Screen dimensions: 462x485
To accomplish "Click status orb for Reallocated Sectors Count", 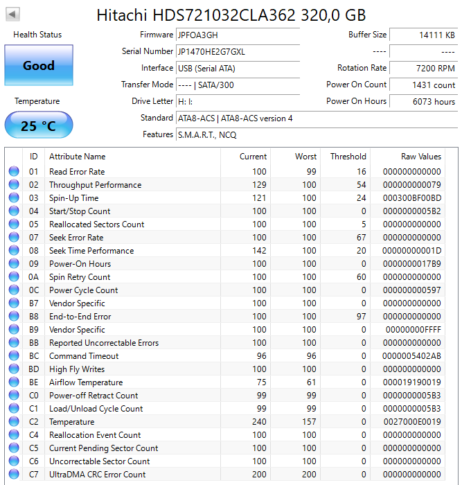I will pos(14,224).
